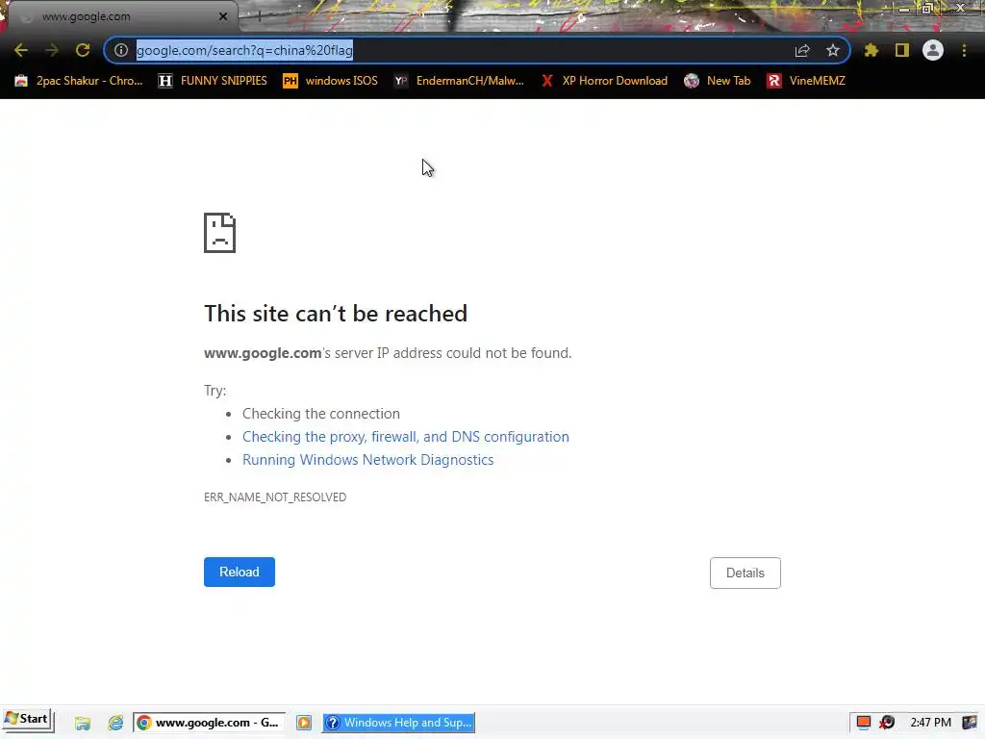View site information icon in address bar
The width and height of the screenshot is (985, 739).
(120, 50)
